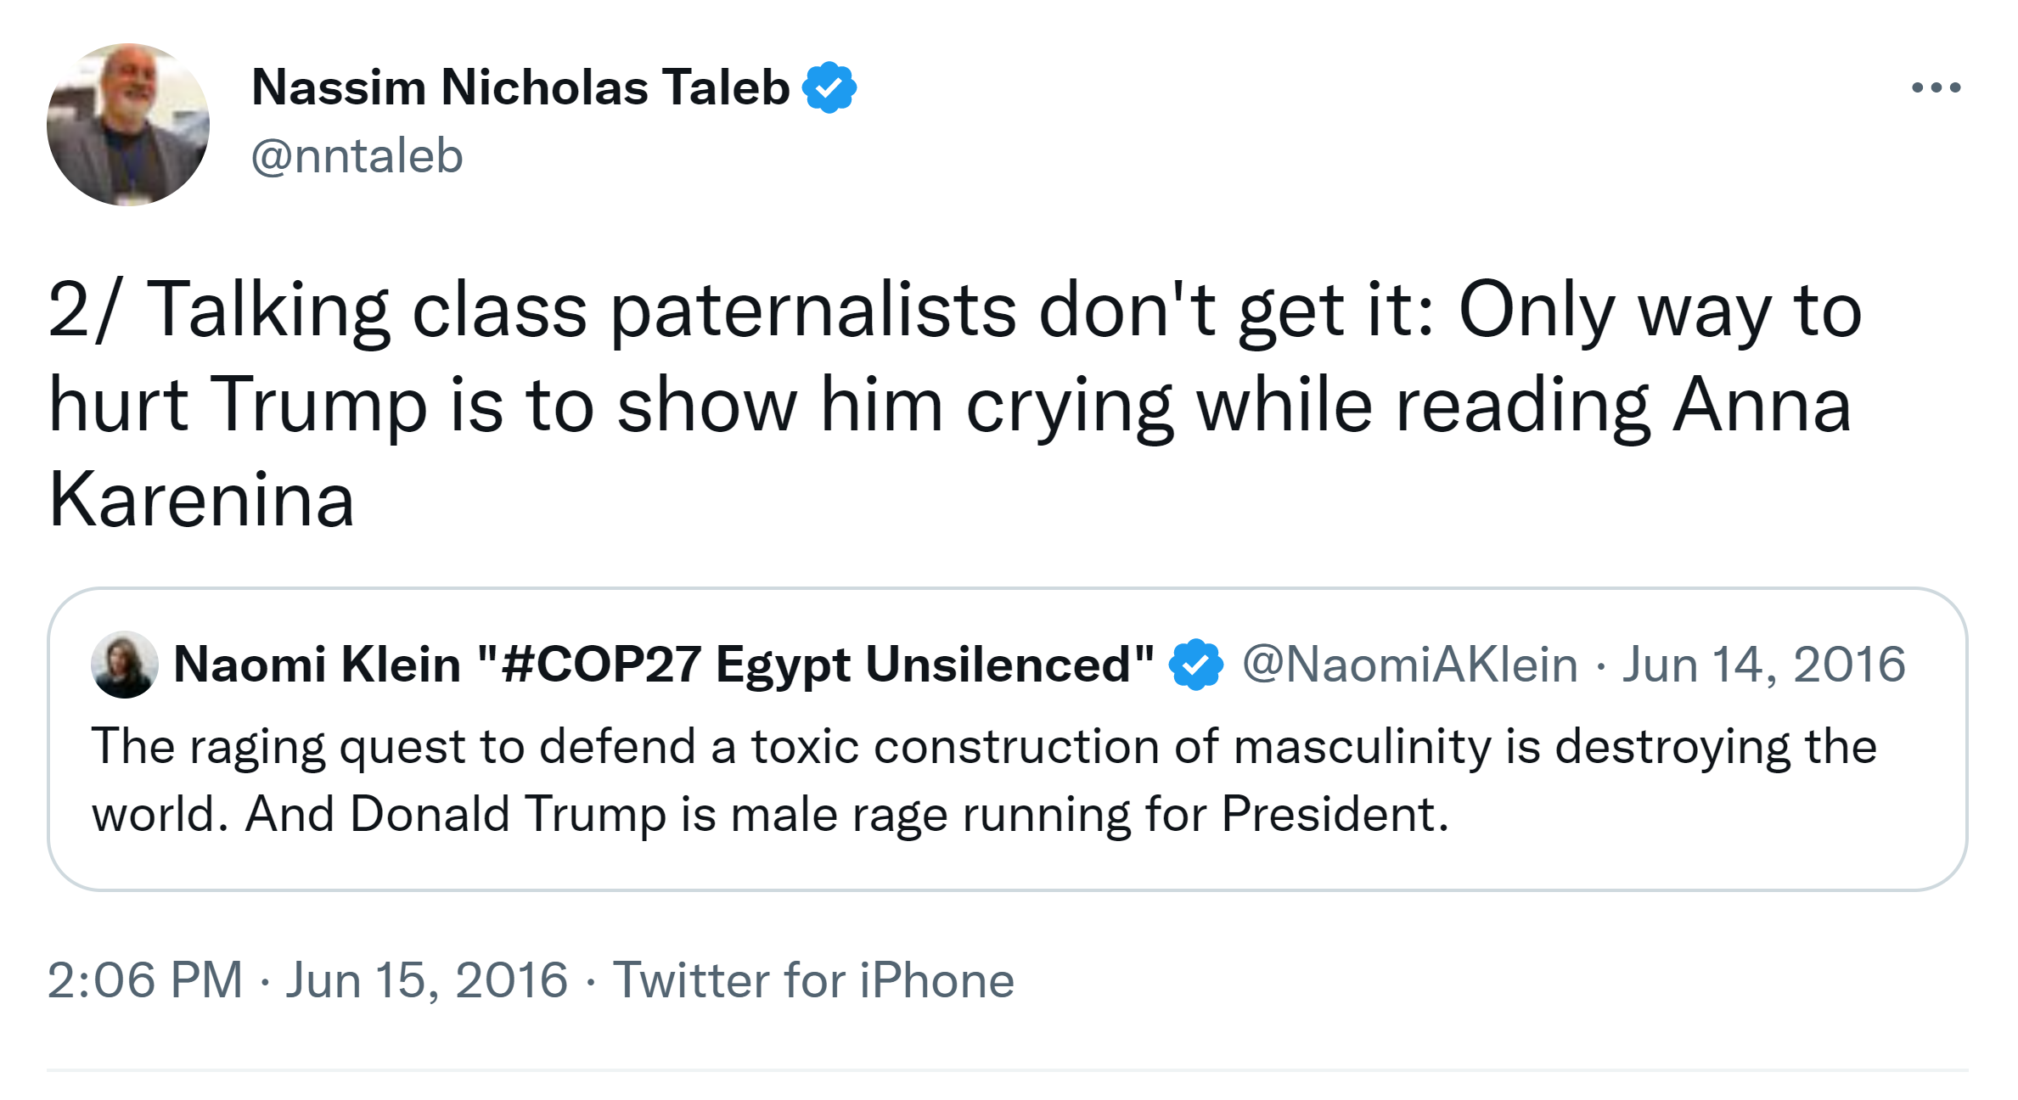2018x1100 pixels.
Task: Open the three-dot more options menu
Action: click(x=1936, y=87)
